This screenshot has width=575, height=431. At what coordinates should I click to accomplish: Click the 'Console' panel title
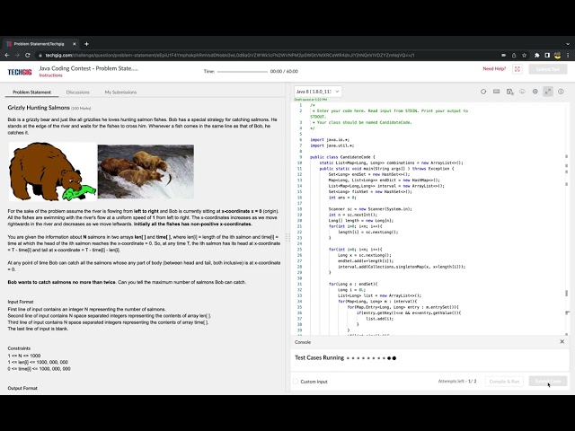click(303, 342)
